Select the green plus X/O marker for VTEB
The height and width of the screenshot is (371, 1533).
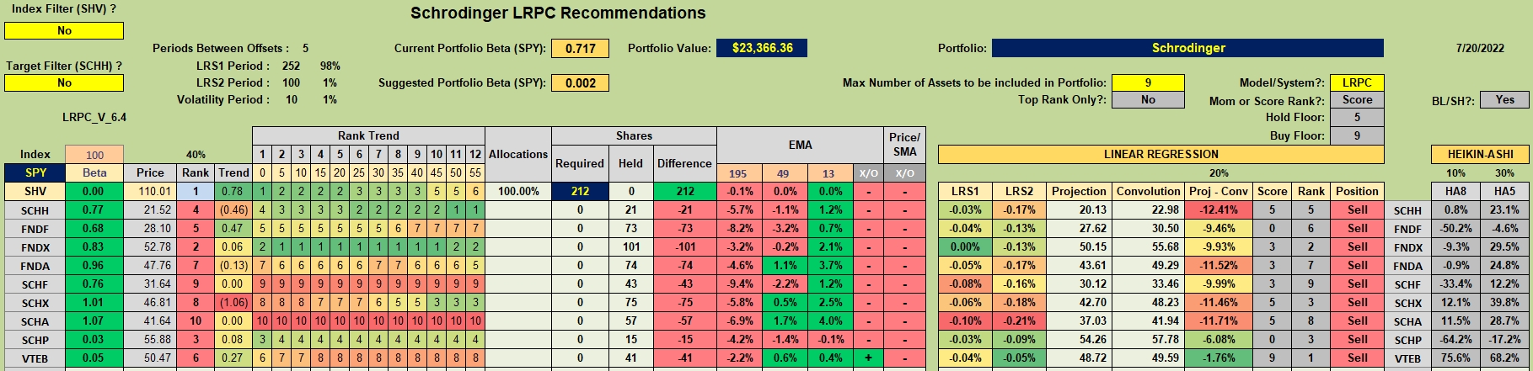coord(866,358)
